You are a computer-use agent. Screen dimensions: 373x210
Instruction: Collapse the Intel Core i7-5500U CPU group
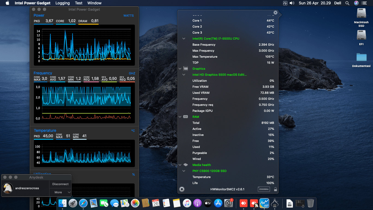[x=184, y=39]
